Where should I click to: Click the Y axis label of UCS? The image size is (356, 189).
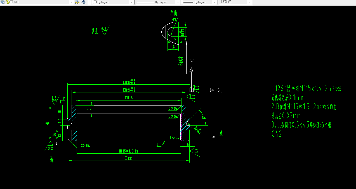(x=192, y=62)
